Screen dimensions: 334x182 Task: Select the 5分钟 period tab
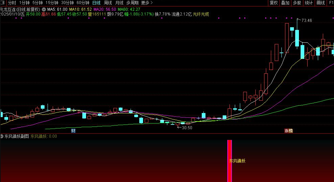coord(37,3)
